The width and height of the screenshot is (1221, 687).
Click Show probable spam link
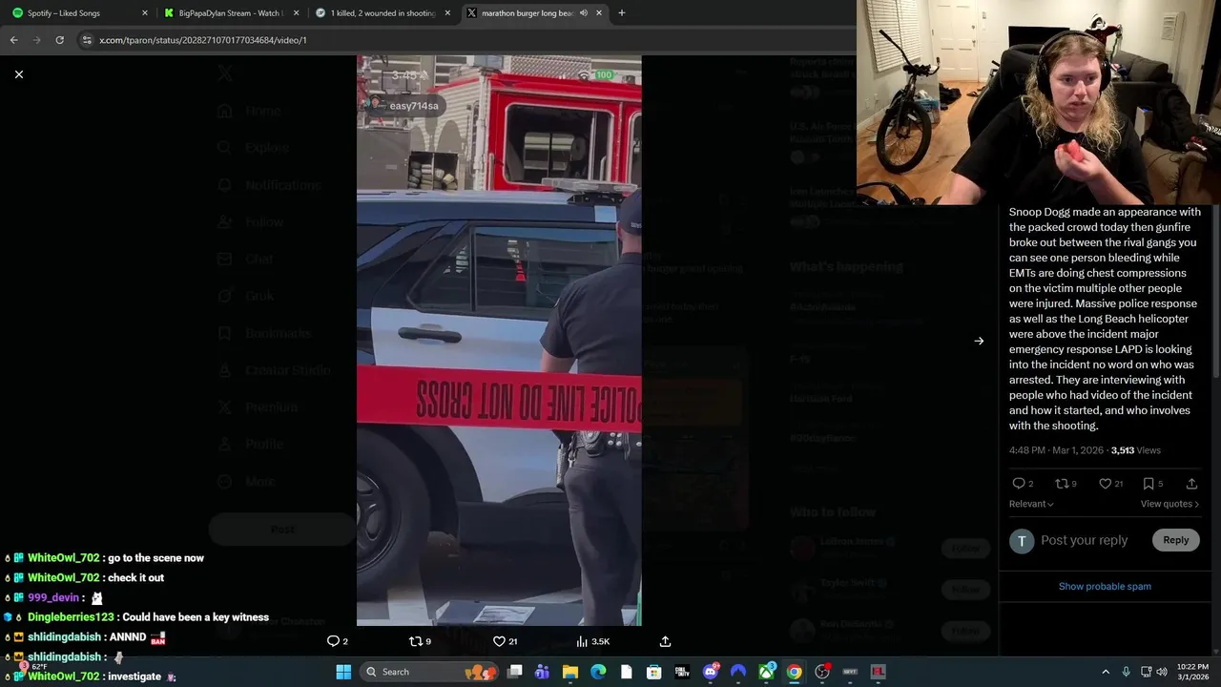tap(1105, 586)
